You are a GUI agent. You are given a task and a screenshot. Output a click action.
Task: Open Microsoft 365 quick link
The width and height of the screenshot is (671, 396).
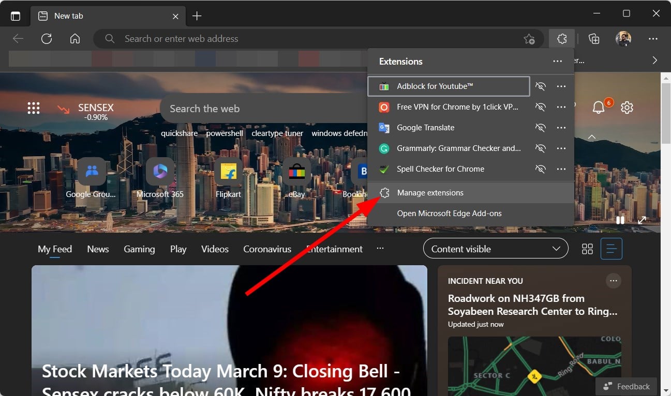pyautogui.click(x=160, y=178)
